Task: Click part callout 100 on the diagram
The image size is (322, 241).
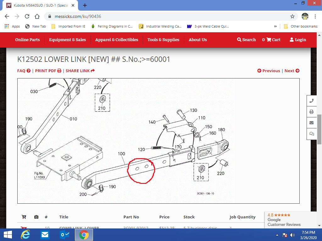Action: [x=121, y=154]
